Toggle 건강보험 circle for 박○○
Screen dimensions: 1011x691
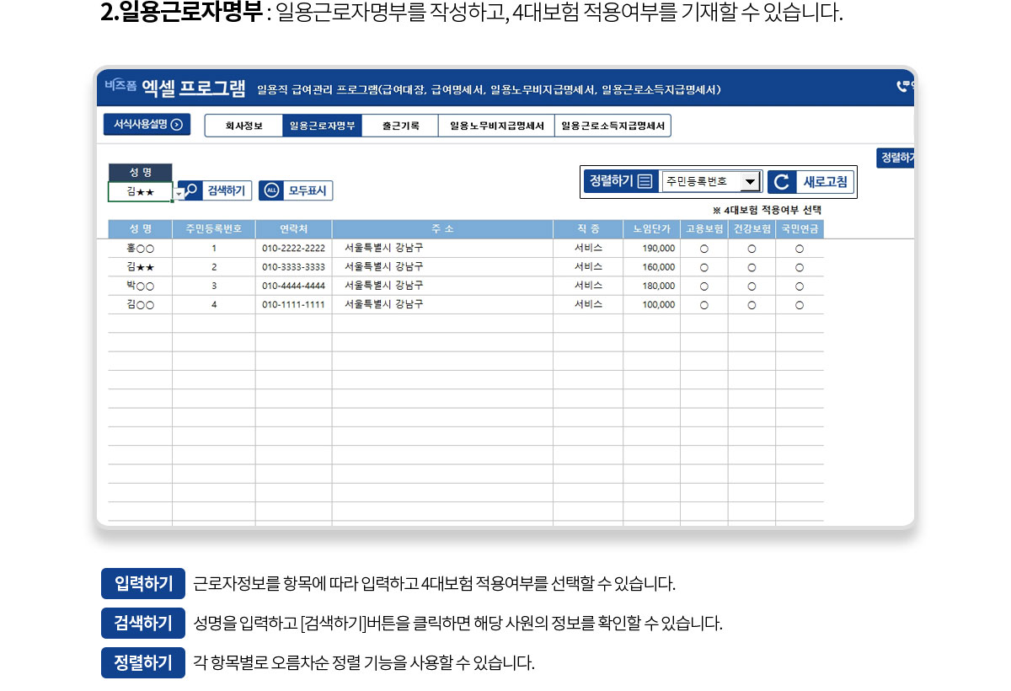pos(752,286)
